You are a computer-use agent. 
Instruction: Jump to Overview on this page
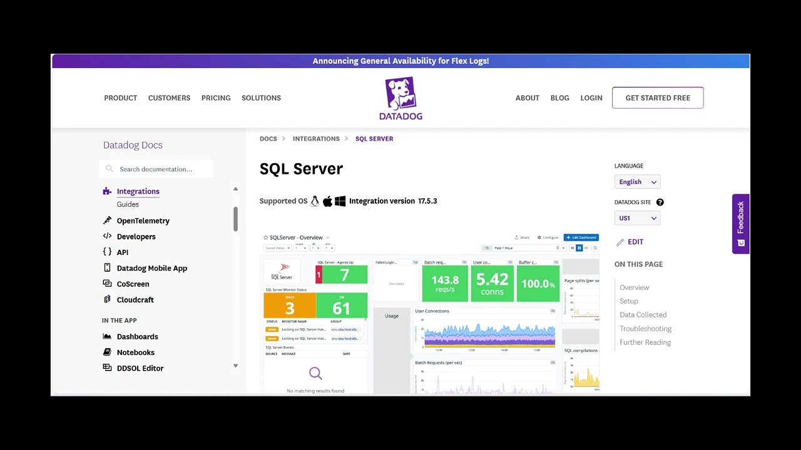tap(634, 287)
